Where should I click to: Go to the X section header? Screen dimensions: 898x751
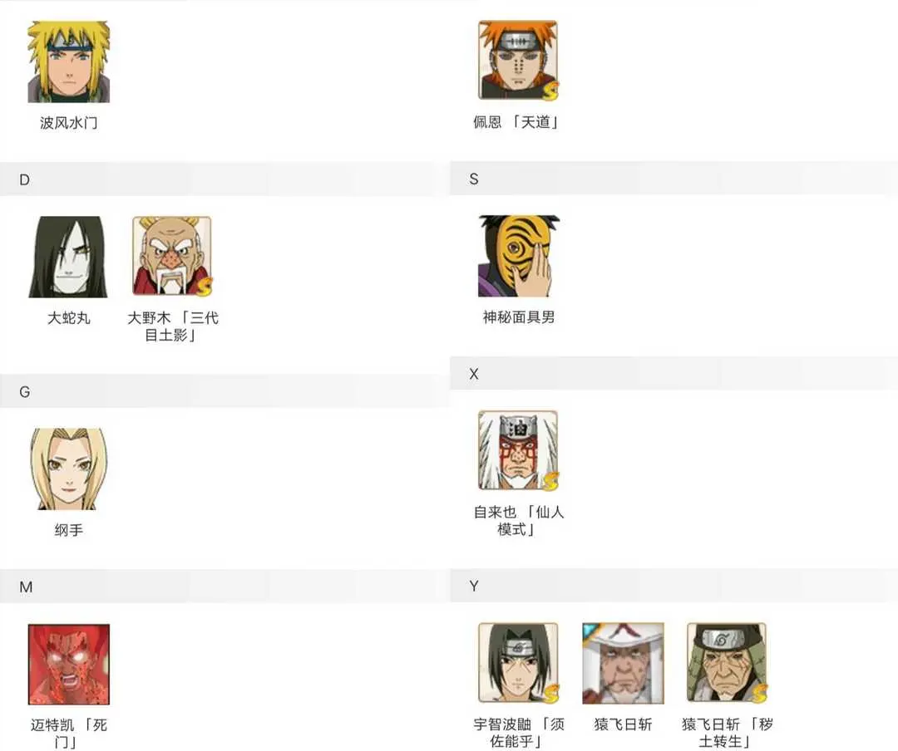click(474, 375)
